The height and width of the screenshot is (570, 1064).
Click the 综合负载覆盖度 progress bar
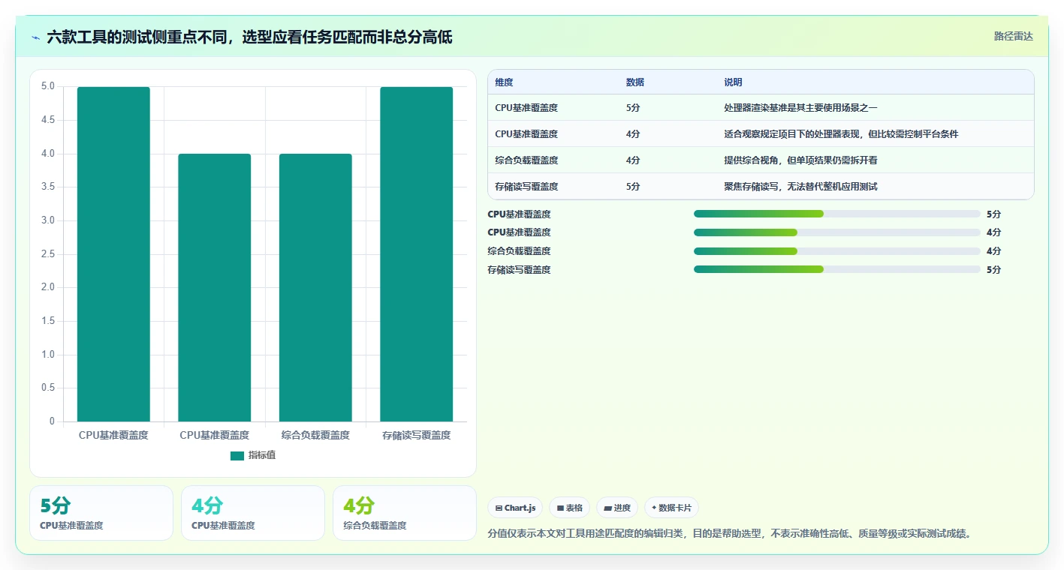tap(837, 251)
